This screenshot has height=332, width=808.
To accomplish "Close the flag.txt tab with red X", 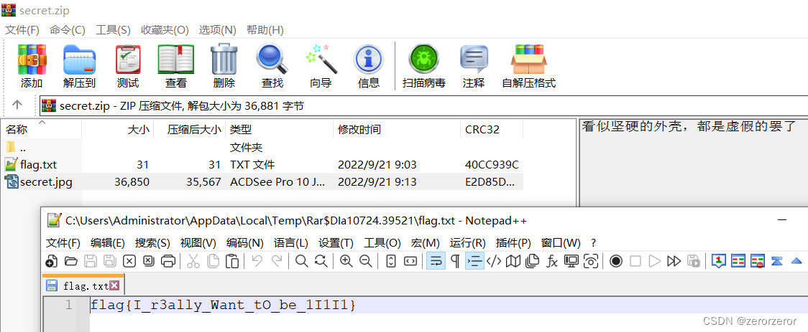I will click(114, 285).
